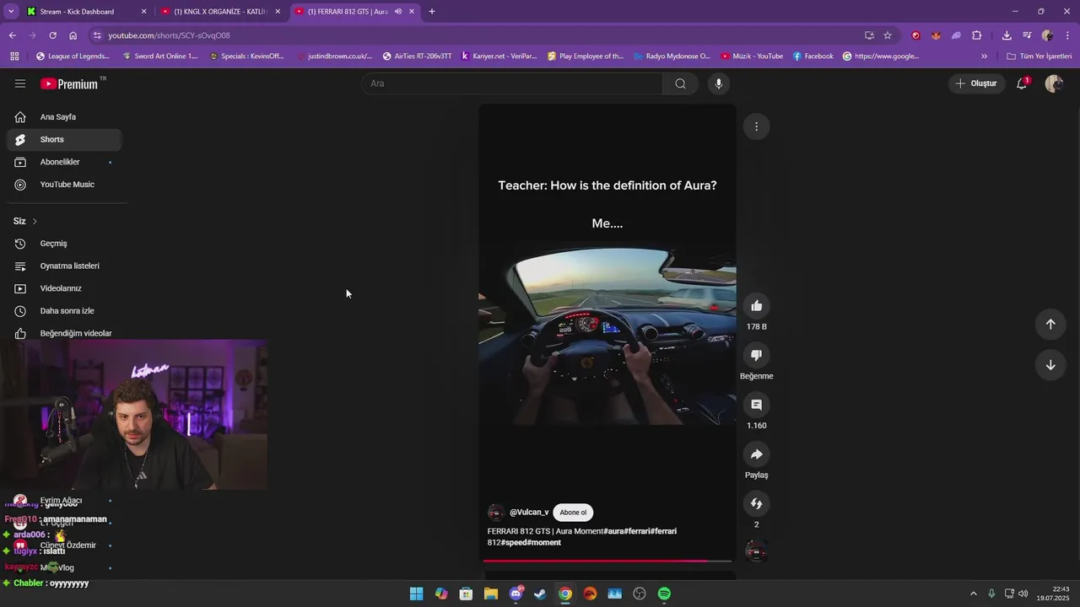Click the magnifier search button
This screenshot has height=607, width=1080.
click(x=680, y=83)
